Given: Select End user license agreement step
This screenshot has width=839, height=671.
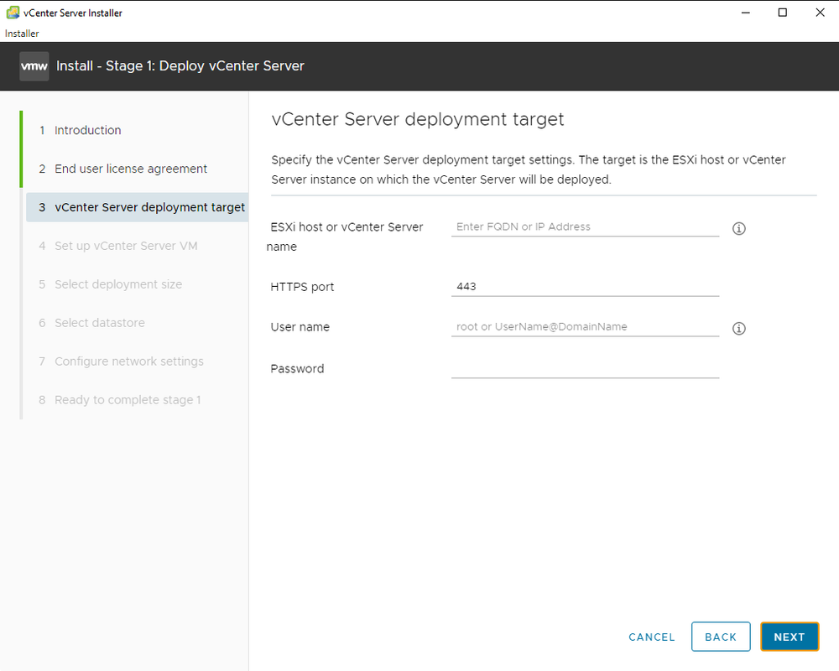Looking at the screenshot, I should [x=130, y=169].
